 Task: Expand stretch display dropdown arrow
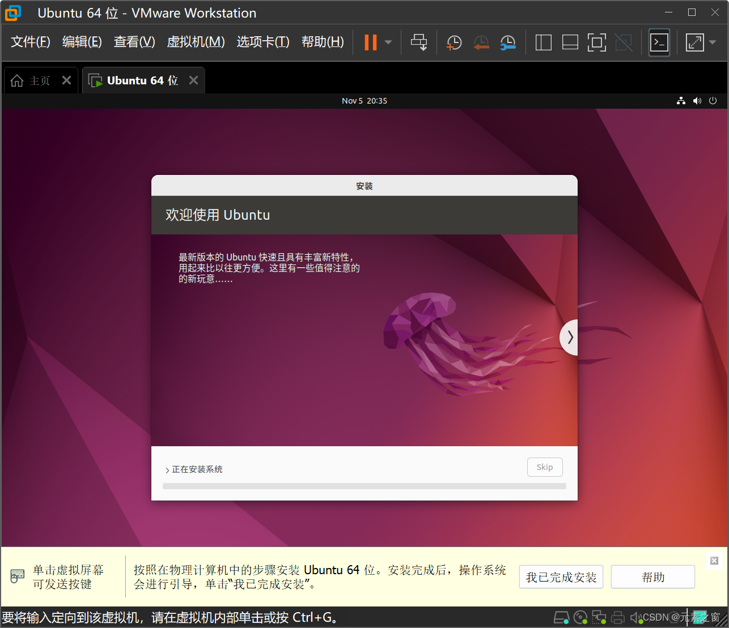click(x=713, y=42)
